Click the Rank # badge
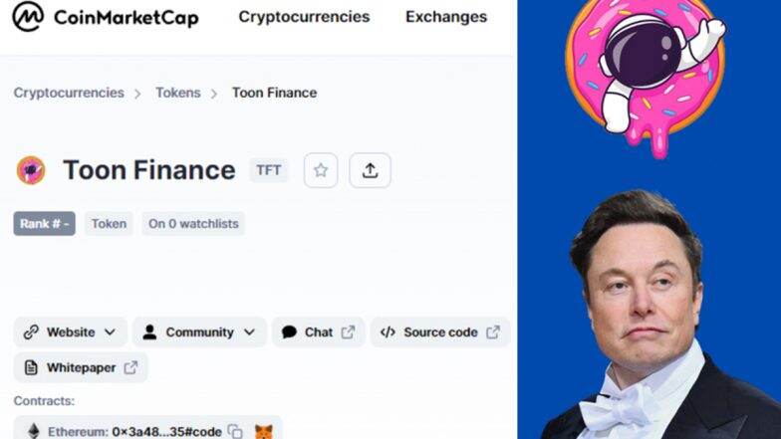Screen dimensions: 781x439 click(x=44, y=223)
